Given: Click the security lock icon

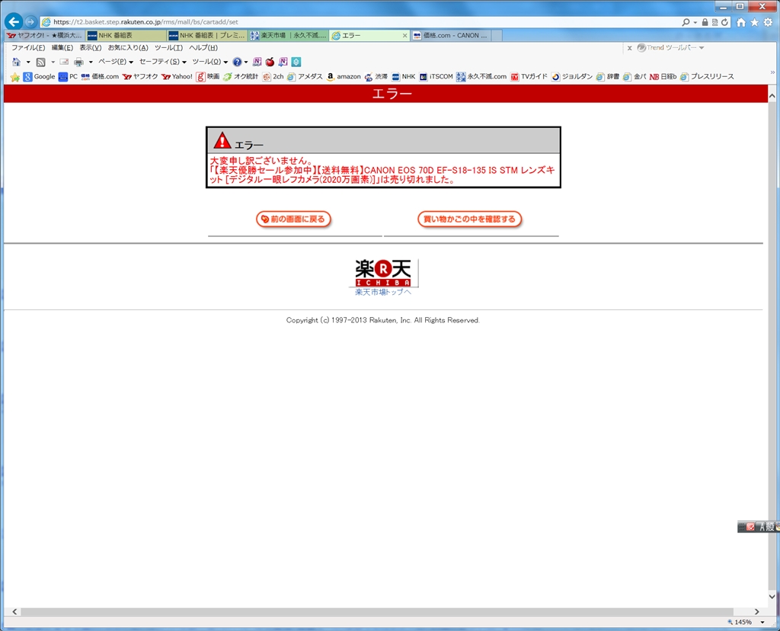Looking at the screenshot, I should 705,22.
